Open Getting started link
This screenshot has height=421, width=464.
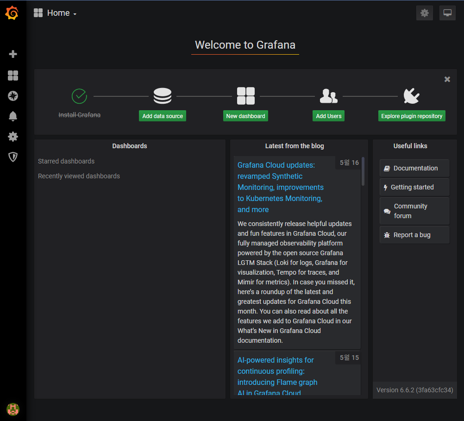414,187
